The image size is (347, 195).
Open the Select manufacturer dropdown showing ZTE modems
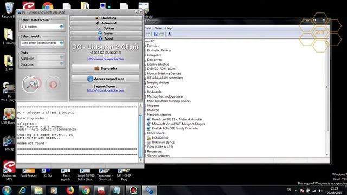(x=42, y=27)
